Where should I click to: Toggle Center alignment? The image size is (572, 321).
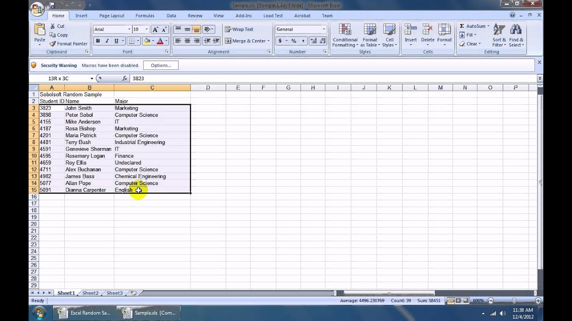(187, 41)
